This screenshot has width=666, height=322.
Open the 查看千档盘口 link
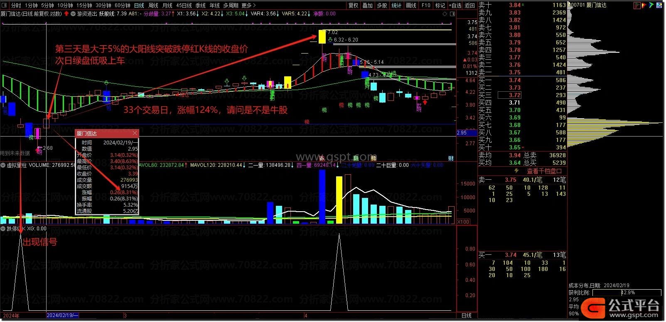pyautogui.click(x=544, y=171)
